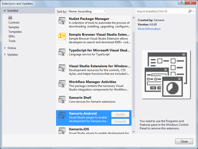198x149 pixels.
Task: Click the Visual Studio Extensions for Windows icon
Action: tap(62, 68)
